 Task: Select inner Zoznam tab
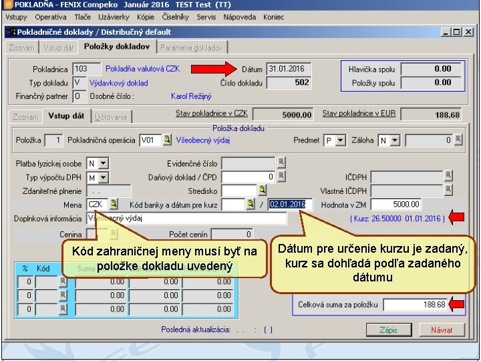[26, 117]
